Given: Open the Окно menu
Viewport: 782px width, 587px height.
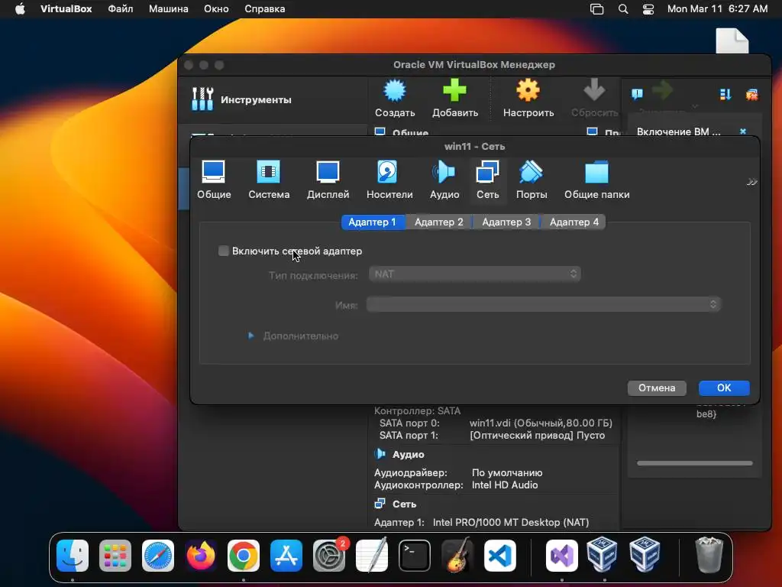Looking at the screenshot, I should (216, 9).
